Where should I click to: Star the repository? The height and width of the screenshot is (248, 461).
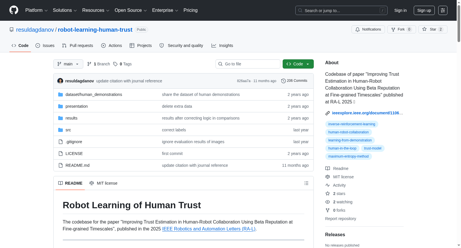pyautogui.click(x=433, y=29)
